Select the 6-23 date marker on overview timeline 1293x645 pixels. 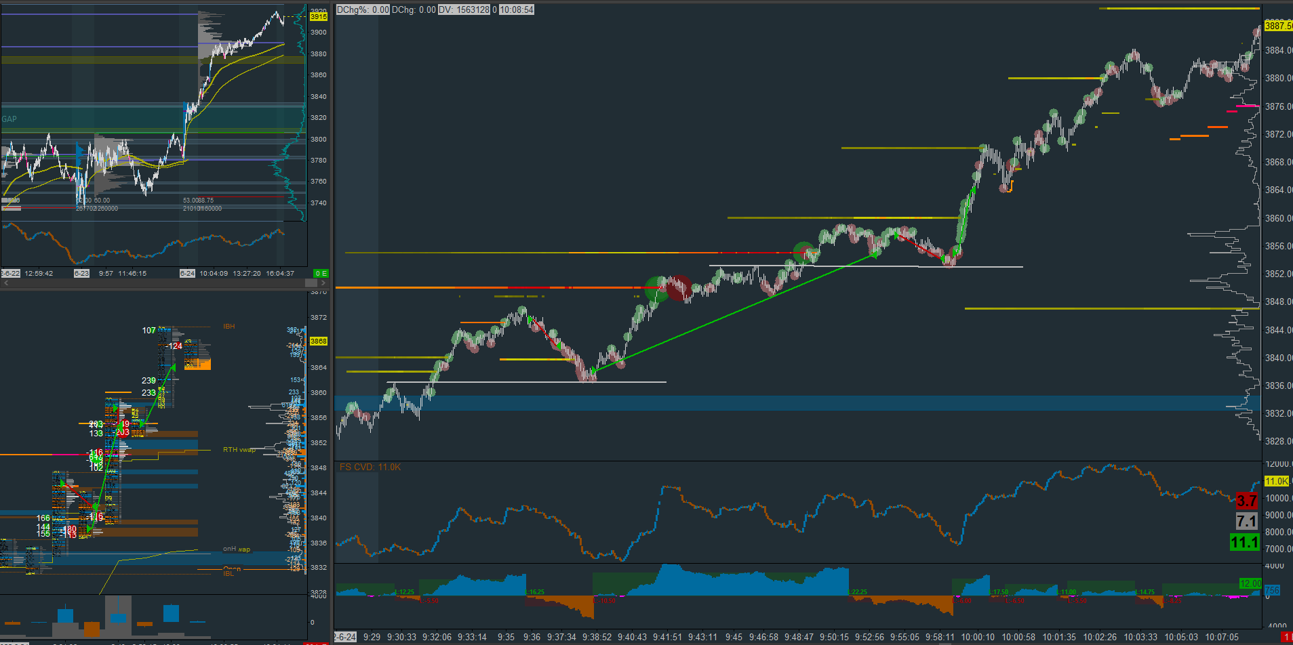[81, 274]
